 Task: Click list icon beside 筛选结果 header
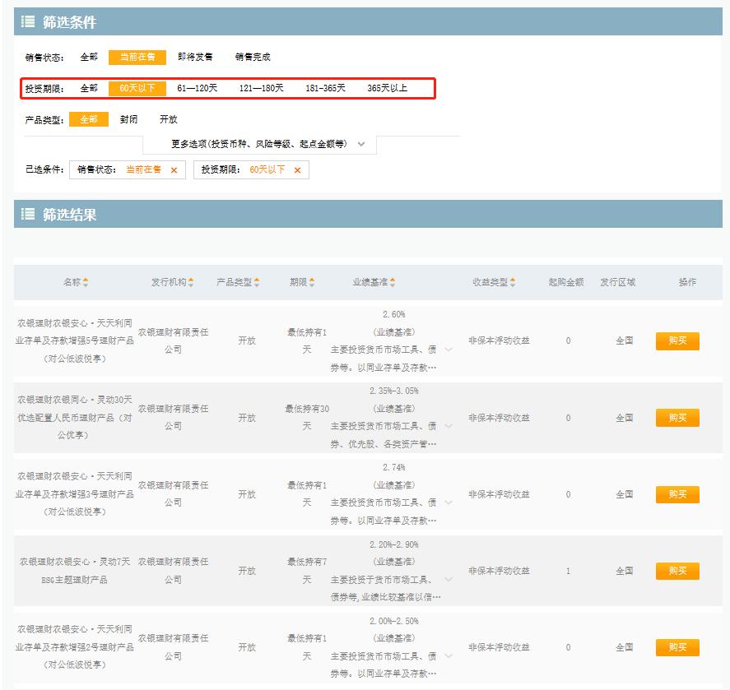click(28, 214)
